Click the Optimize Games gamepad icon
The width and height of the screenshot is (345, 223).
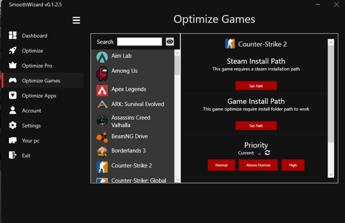(13, 80)
